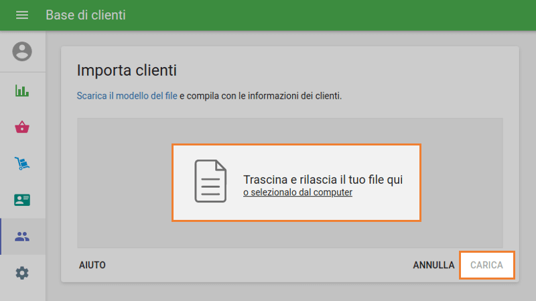Viewport: 536px width, 301px height.
Task: Open the reports bar chart icon
Action: [22, 91]
